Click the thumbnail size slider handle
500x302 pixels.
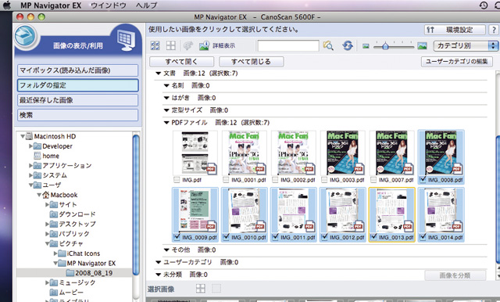385,46
